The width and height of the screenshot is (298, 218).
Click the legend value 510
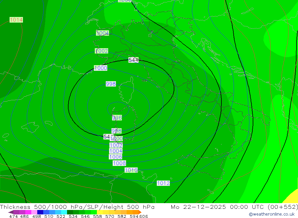[49, 216]
